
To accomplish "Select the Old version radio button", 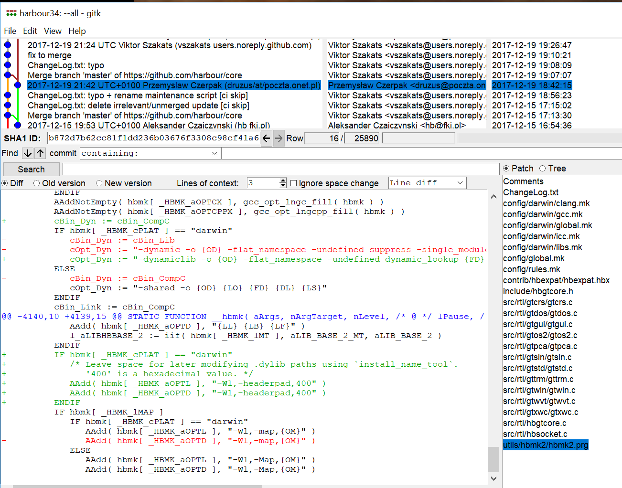I will pos(37,183).
